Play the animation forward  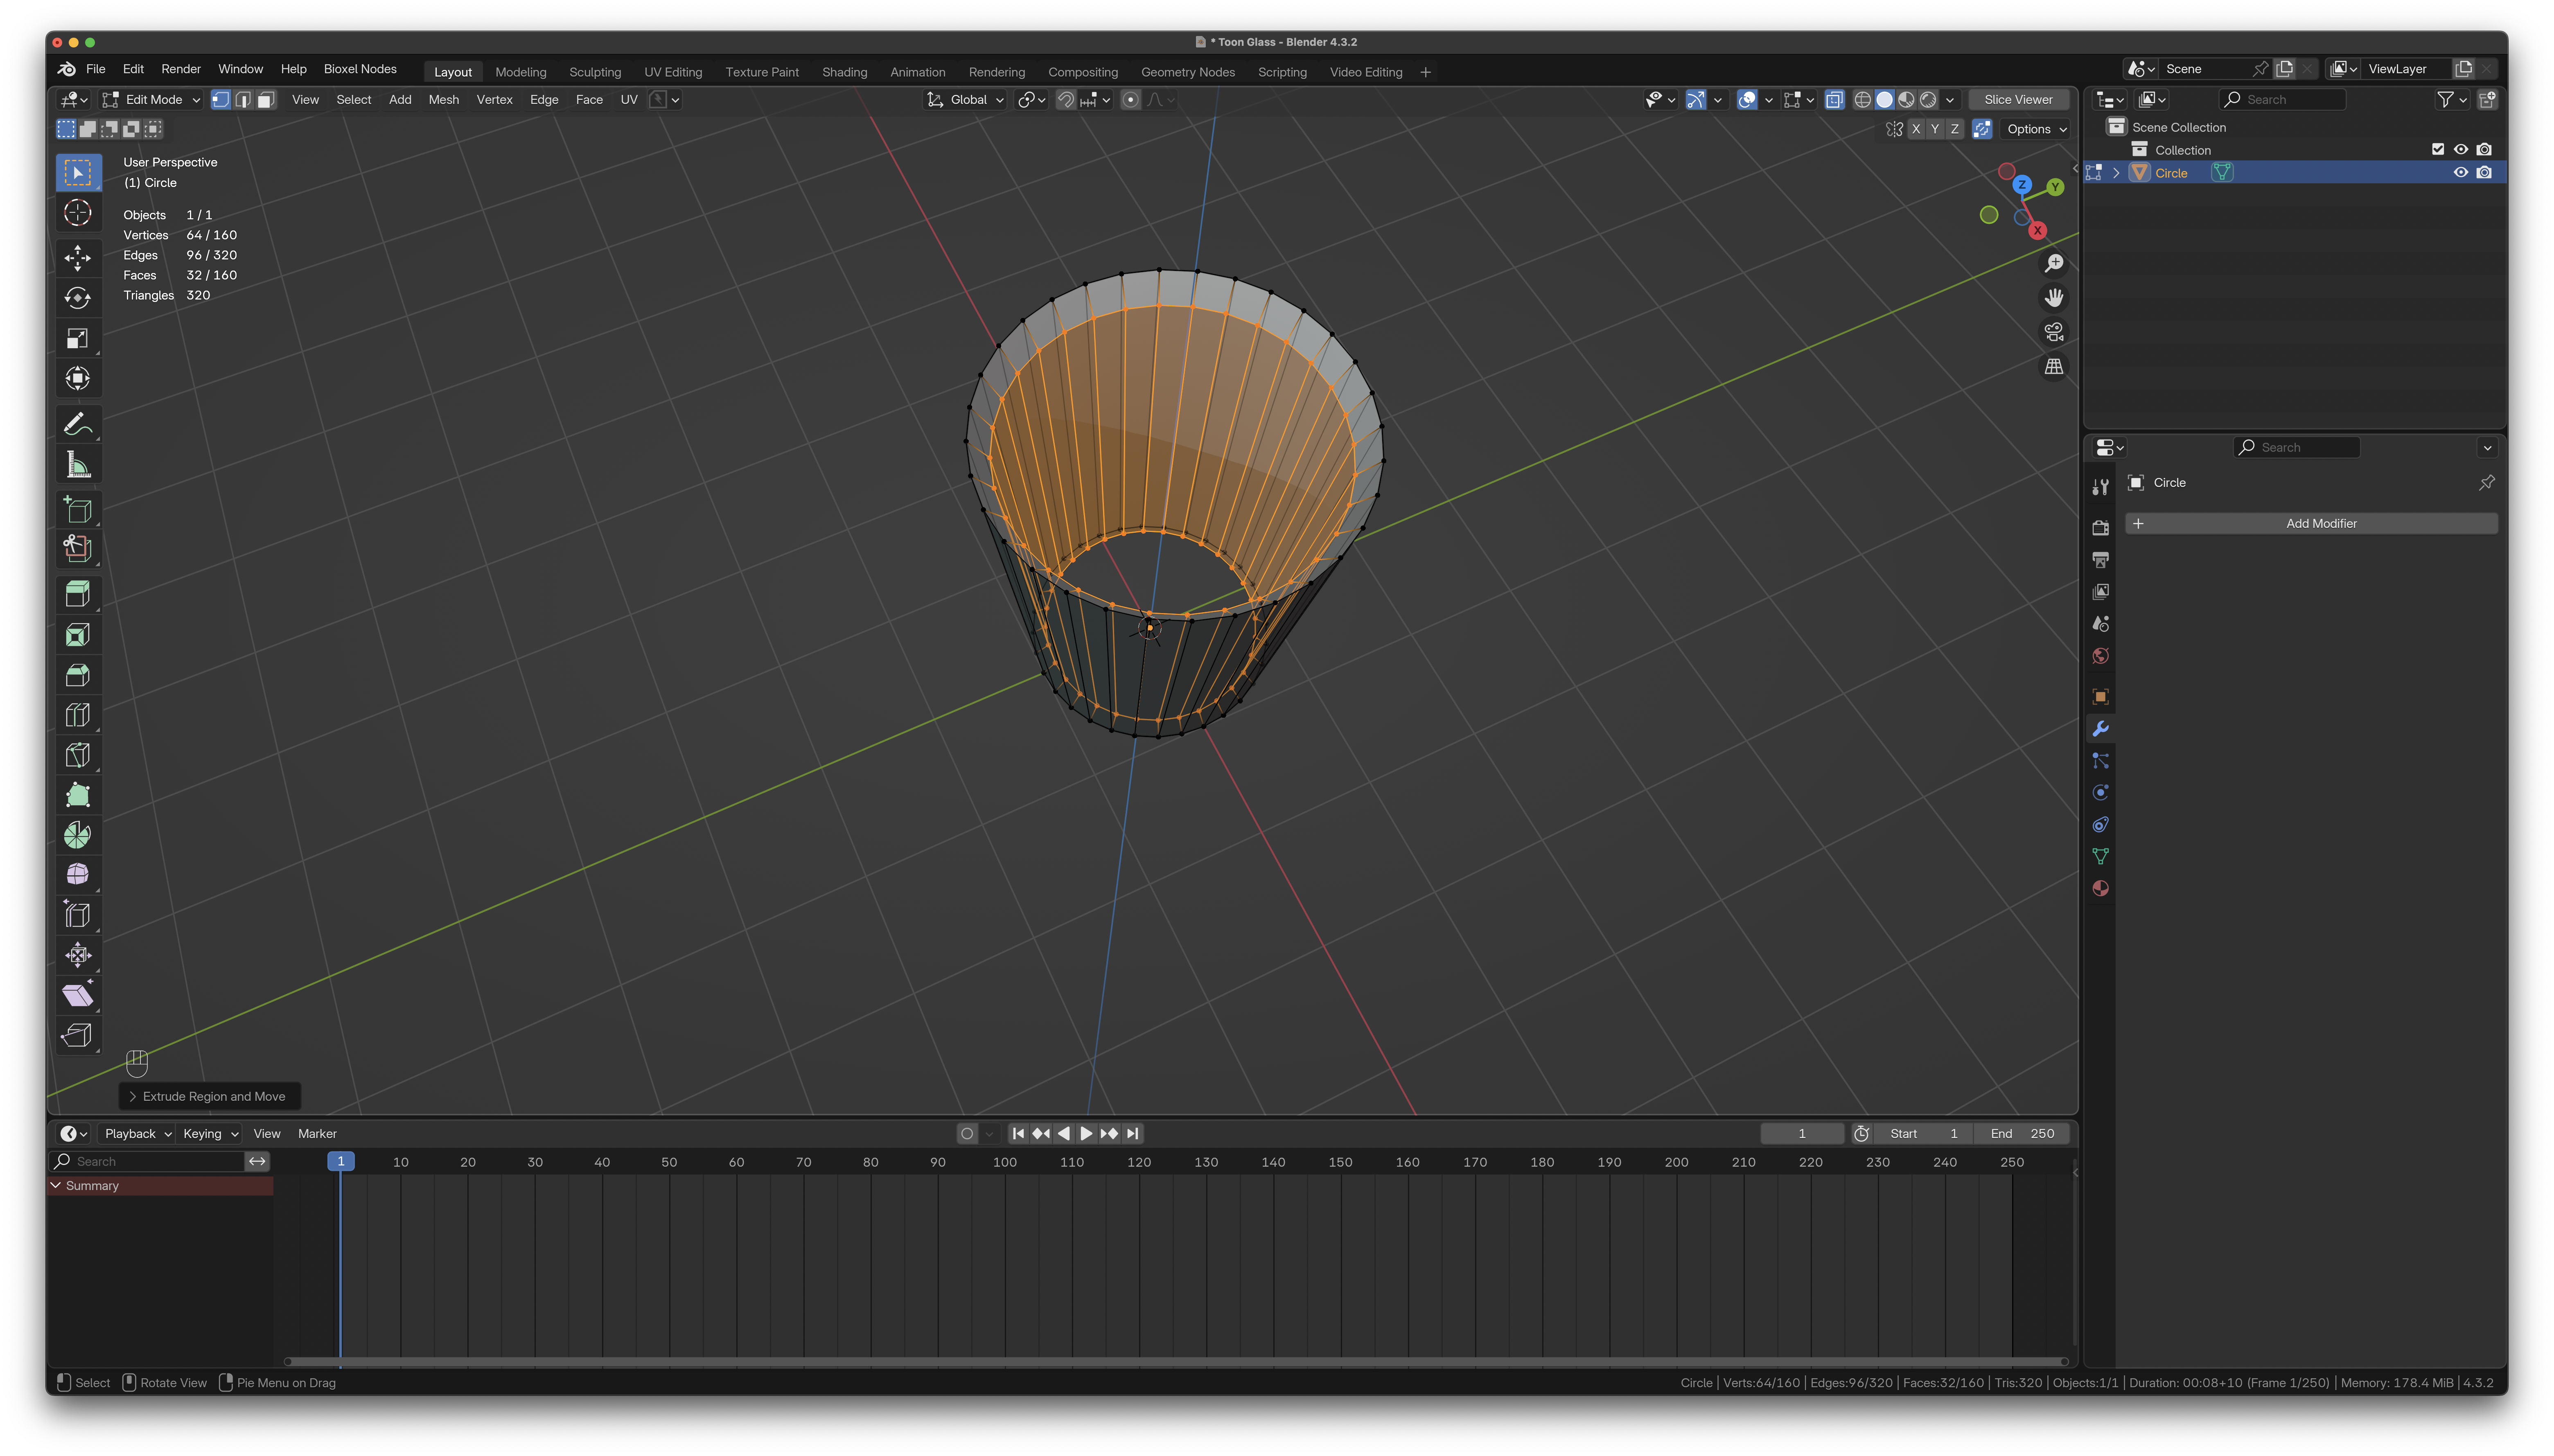coord(1086,1133)
